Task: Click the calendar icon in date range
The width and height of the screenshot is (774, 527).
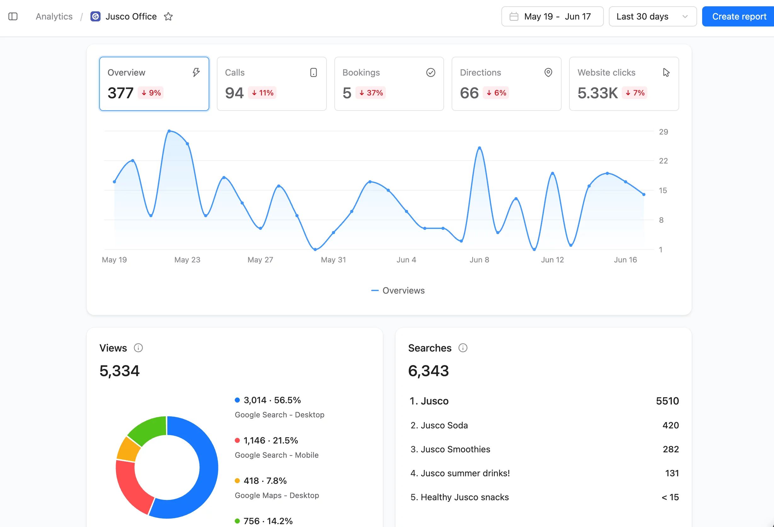Action: pos(514,16)
